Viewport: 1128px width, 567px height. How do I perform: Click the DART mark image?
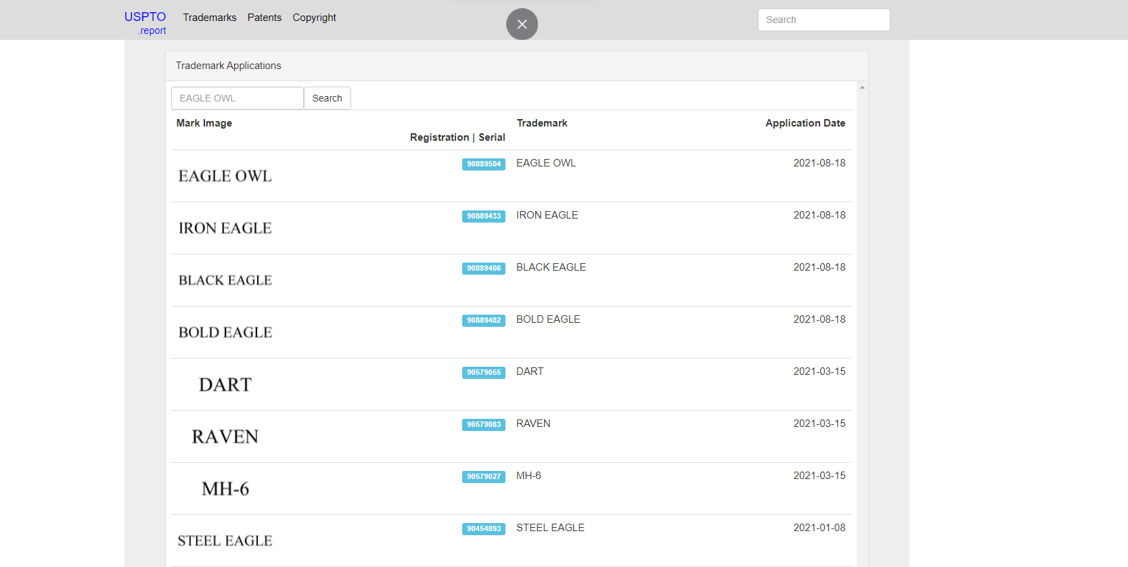[x=225, y=384]
